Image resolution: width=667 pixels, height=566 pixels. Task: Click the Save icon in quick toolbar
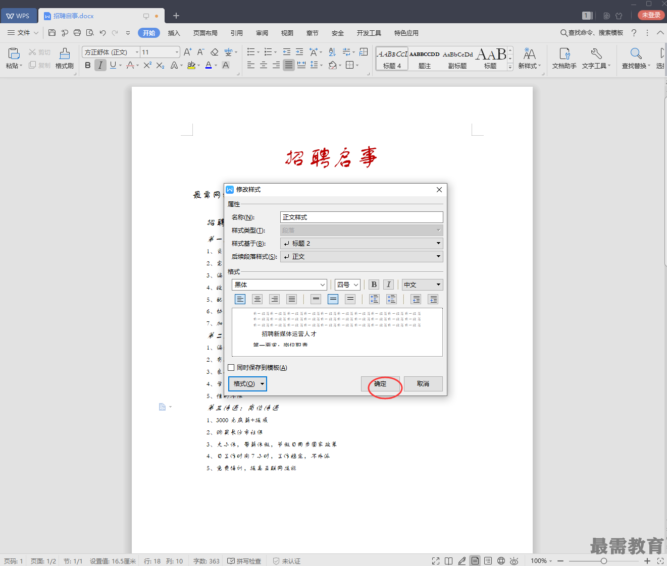(52, 33)
